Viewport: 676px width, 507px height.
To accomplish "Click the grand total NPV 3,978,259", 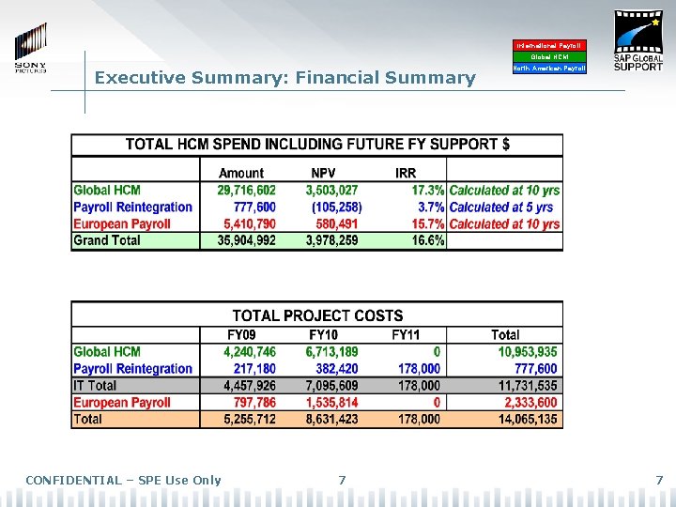I will coord(332,240).
